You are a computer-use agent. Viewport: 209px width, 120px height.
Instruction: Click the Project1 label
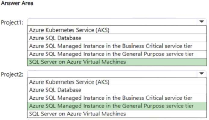coord(12,23)
